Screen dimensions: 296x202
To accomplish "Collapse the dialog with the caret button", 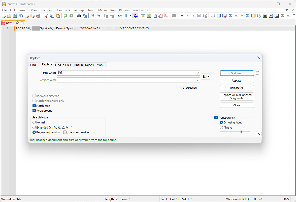I will (x=258, y=134).
